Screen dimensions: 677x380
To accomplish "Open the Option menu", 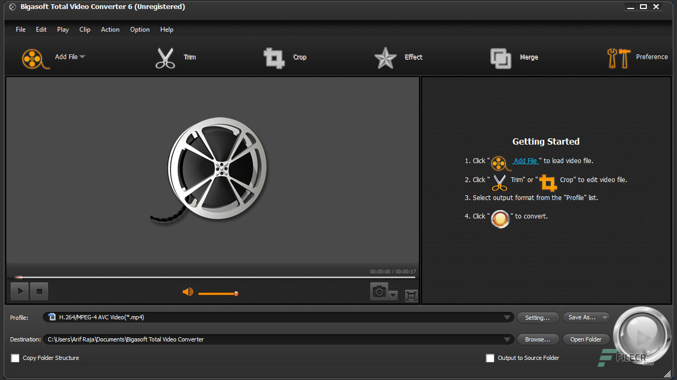I will coord(140,30).
